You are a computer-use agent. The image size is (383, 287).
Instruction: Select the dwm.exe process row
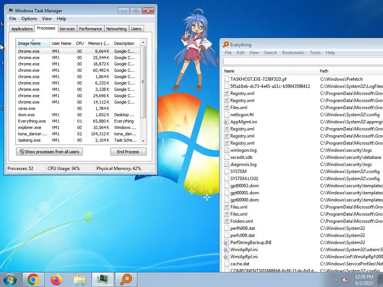[78, 115]
